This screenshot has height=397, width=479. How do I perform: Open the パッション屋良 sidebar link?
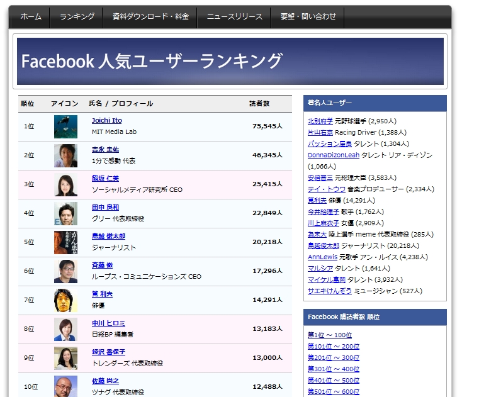tap(330, 144)
